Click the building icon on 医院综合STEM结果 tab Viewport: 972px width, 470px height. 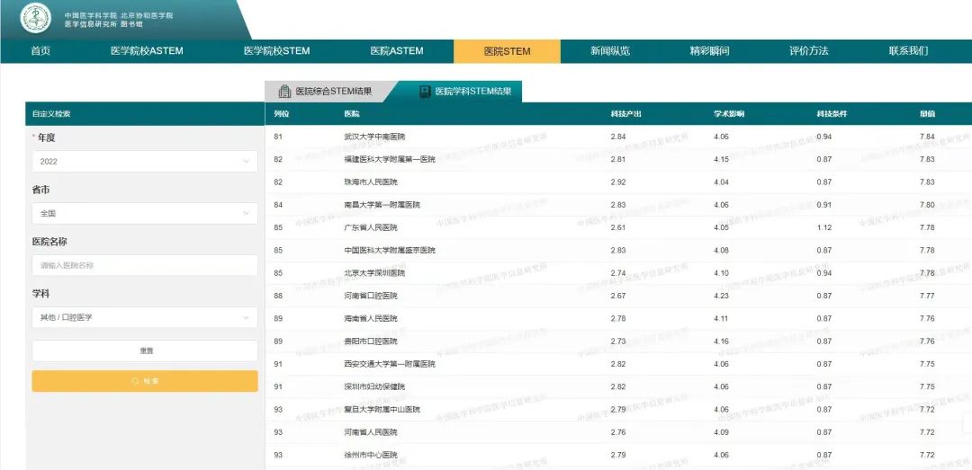[284, 91]
